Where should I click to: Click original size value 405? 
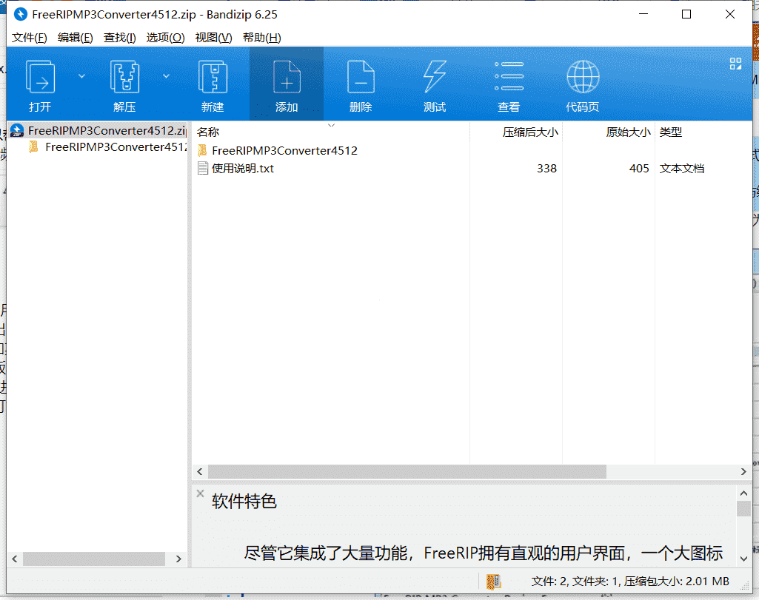(x=639, y=168)
